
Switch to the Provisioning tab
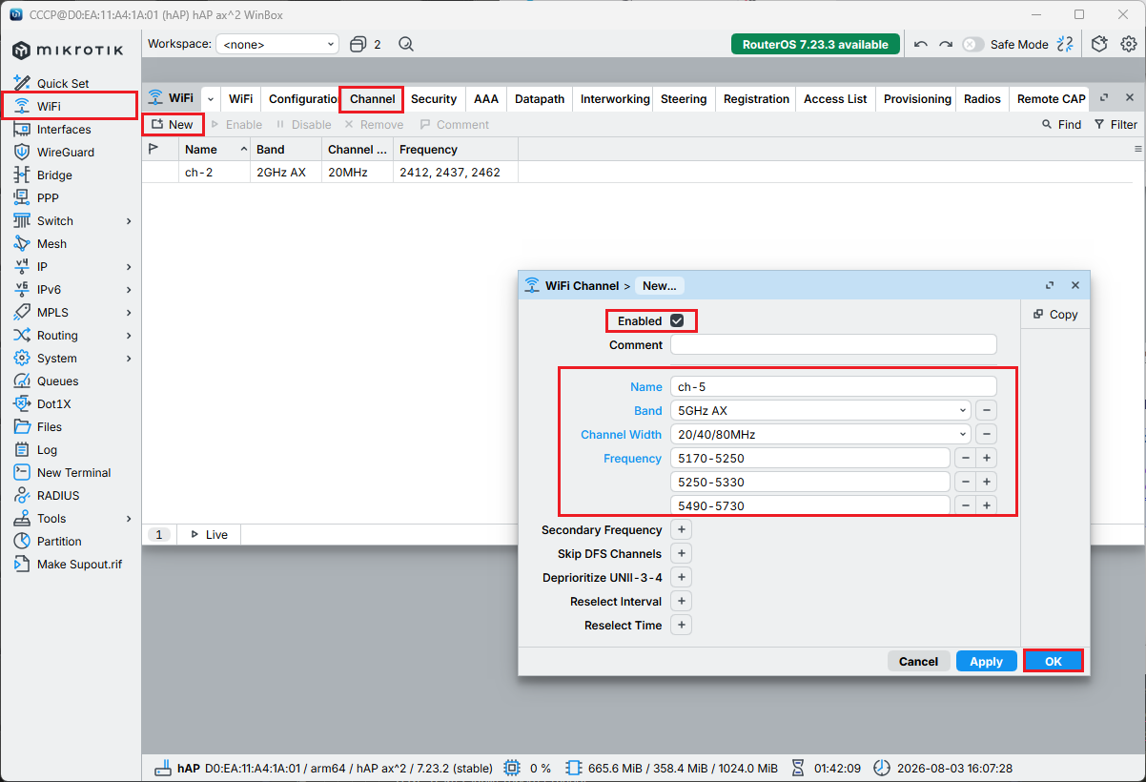[917, 98]
